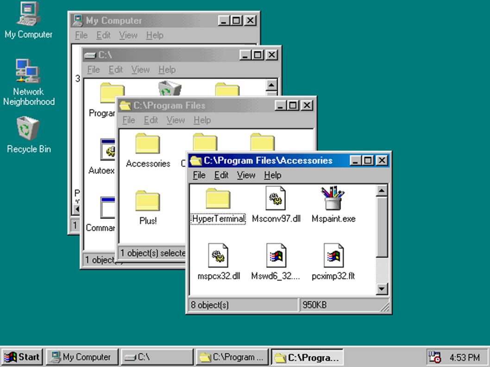Click the Msconv97.dll file name
490x367 pixels.
tap(276, 218)
